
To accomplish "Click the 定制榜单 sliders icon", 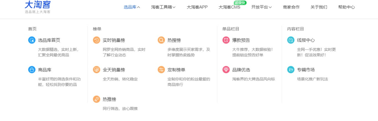I will [161, 70].
